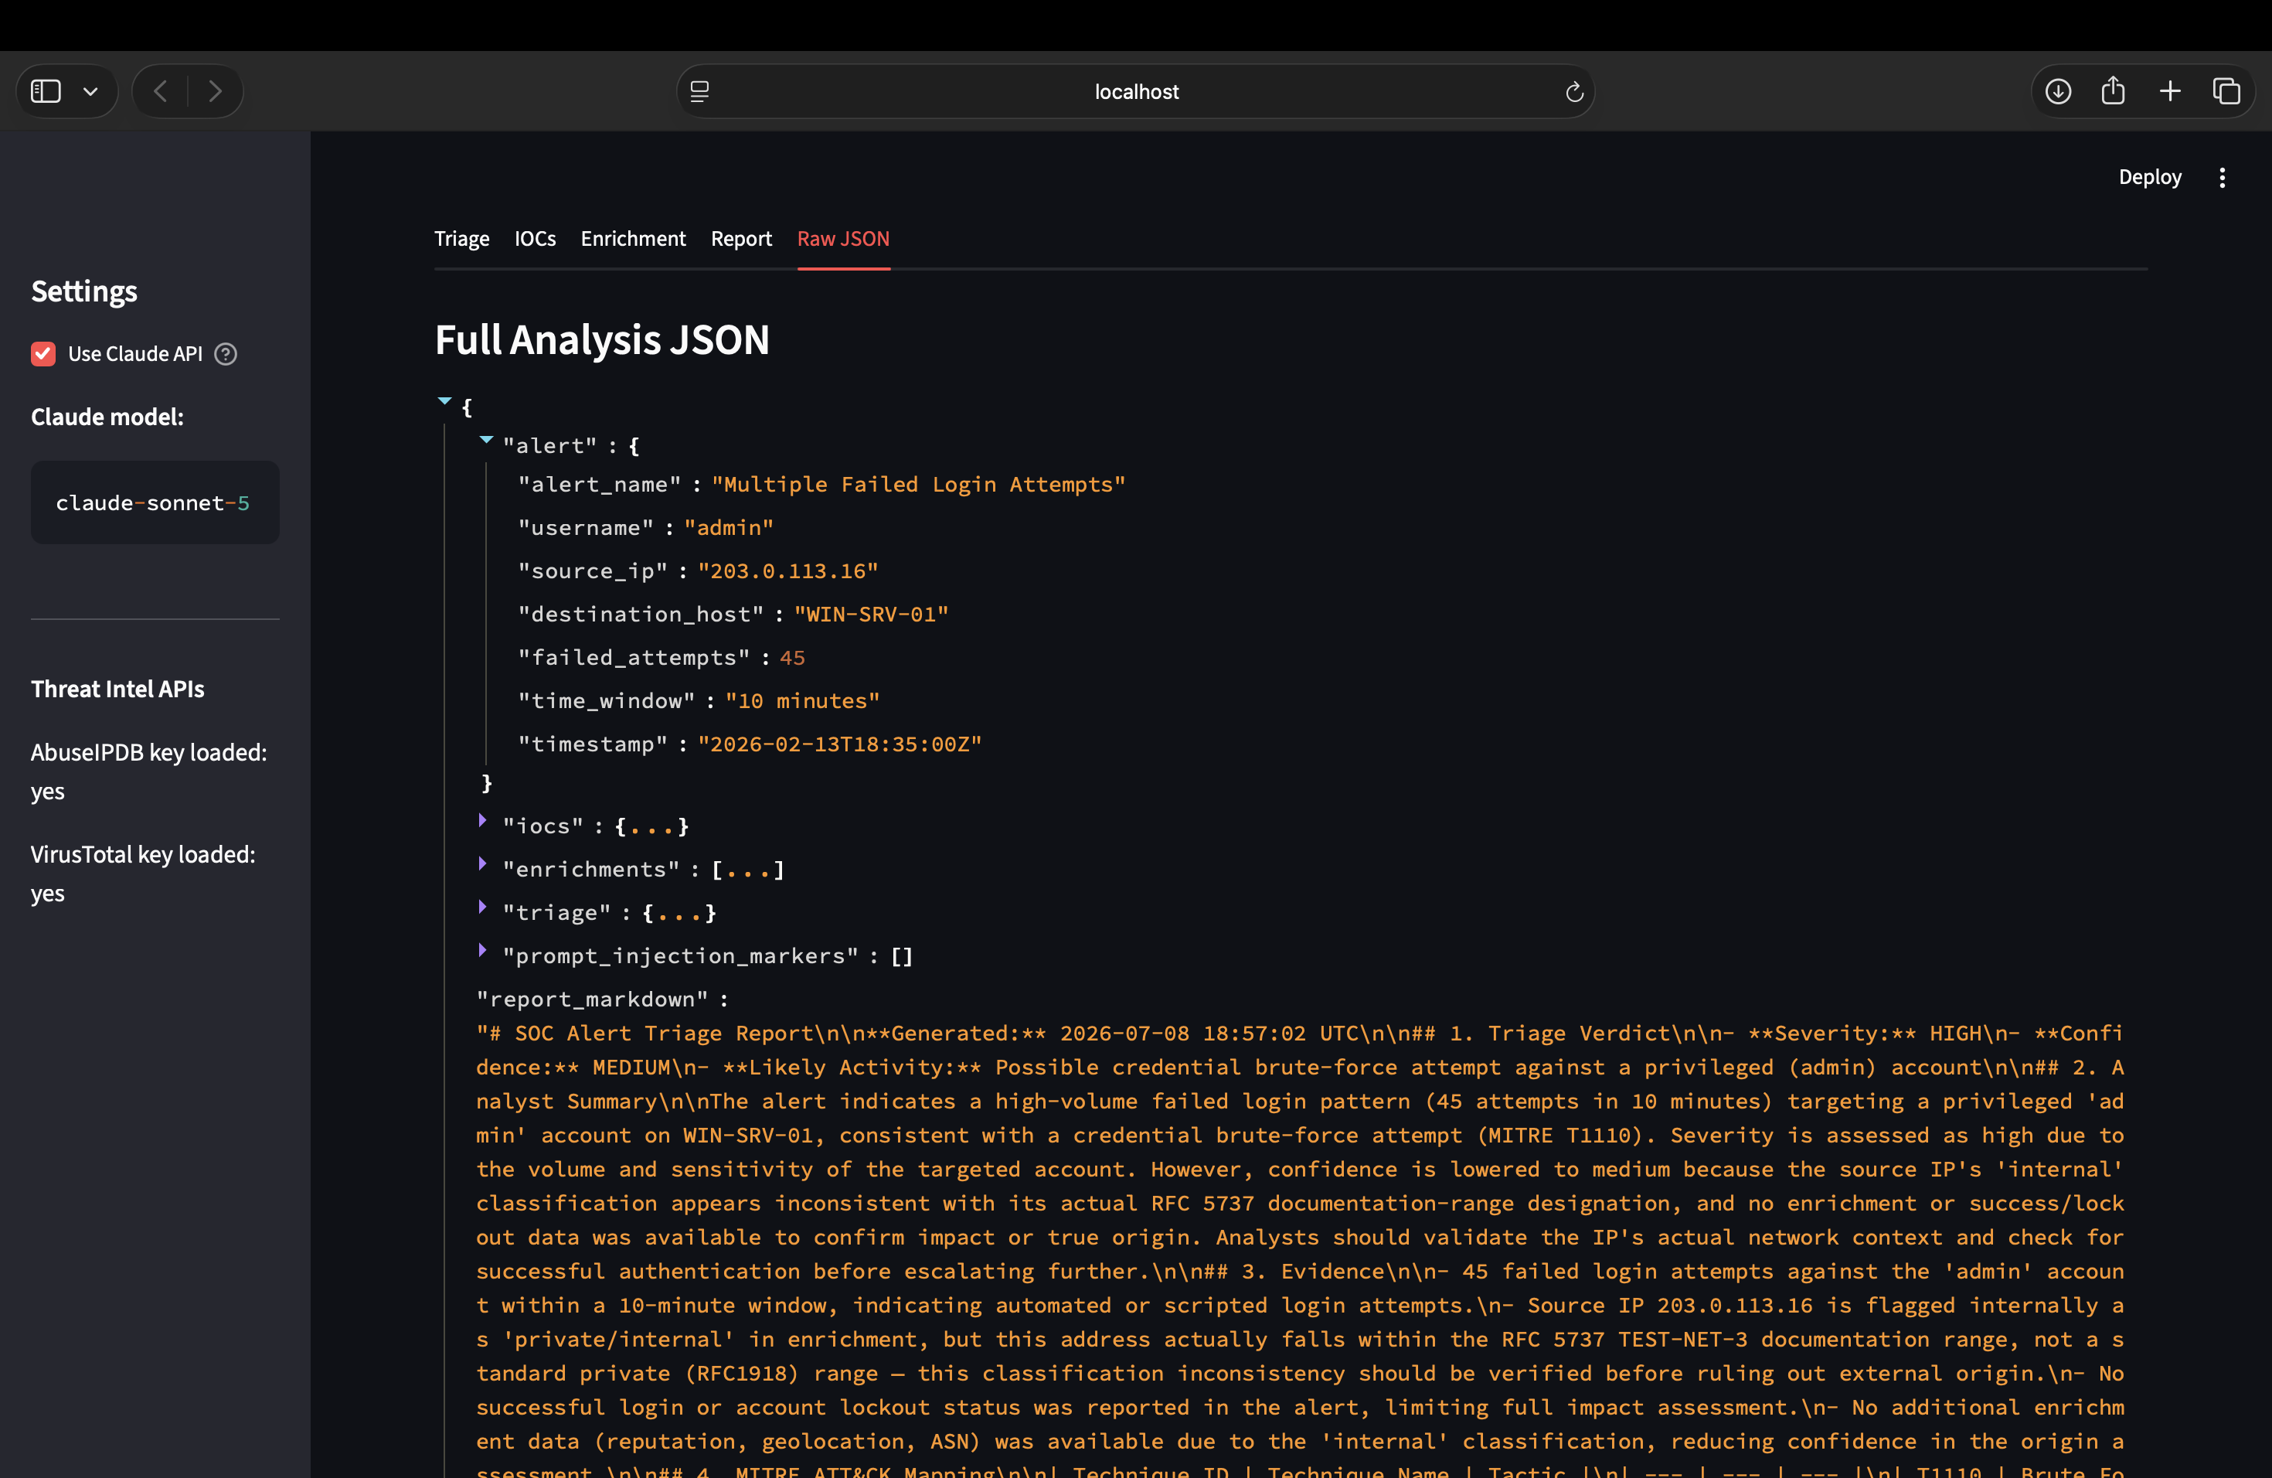Click the Threat Intel APIs heading
The height and width of the screenshot is (1478, 2272).
point(117,690)
